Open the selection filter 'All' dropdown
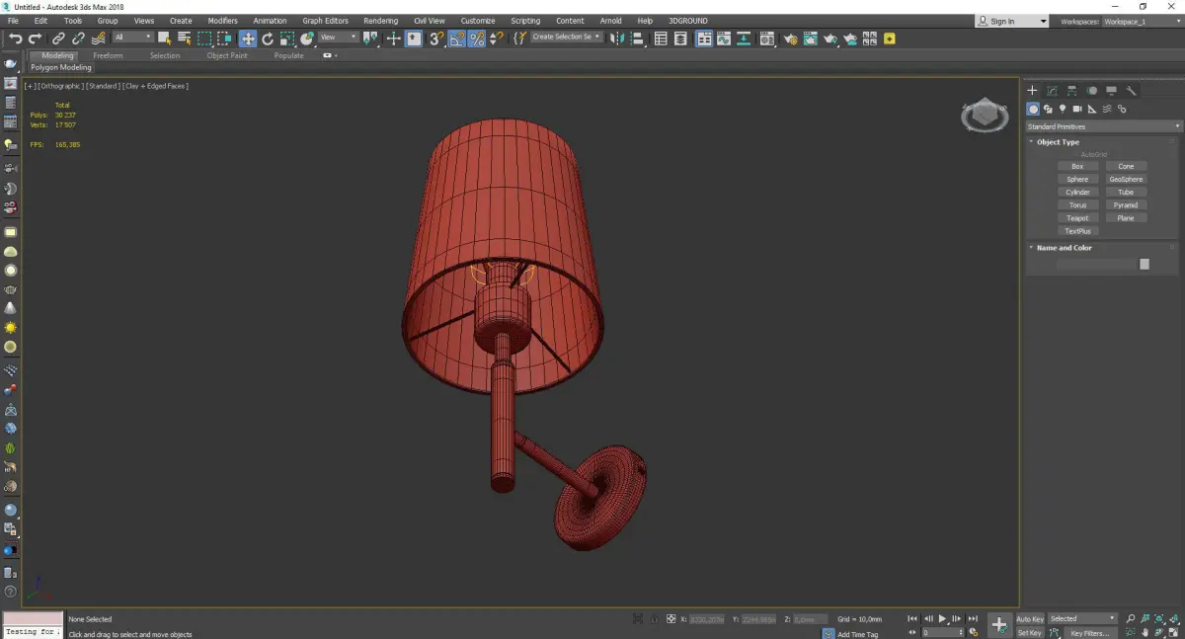 click(132, 38)
